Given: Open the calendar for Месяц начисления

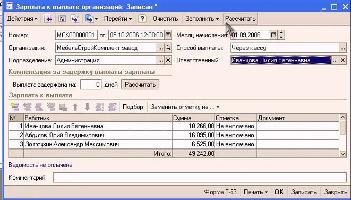Looking at the screenshot, I should click(x=273, y=35).
